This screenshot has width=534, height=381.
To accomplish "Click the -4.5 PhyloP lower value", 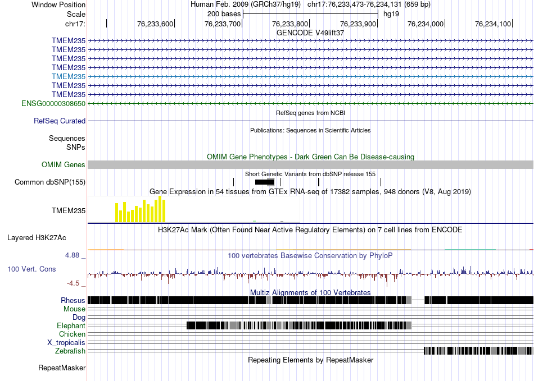I will tap(73, 283).
